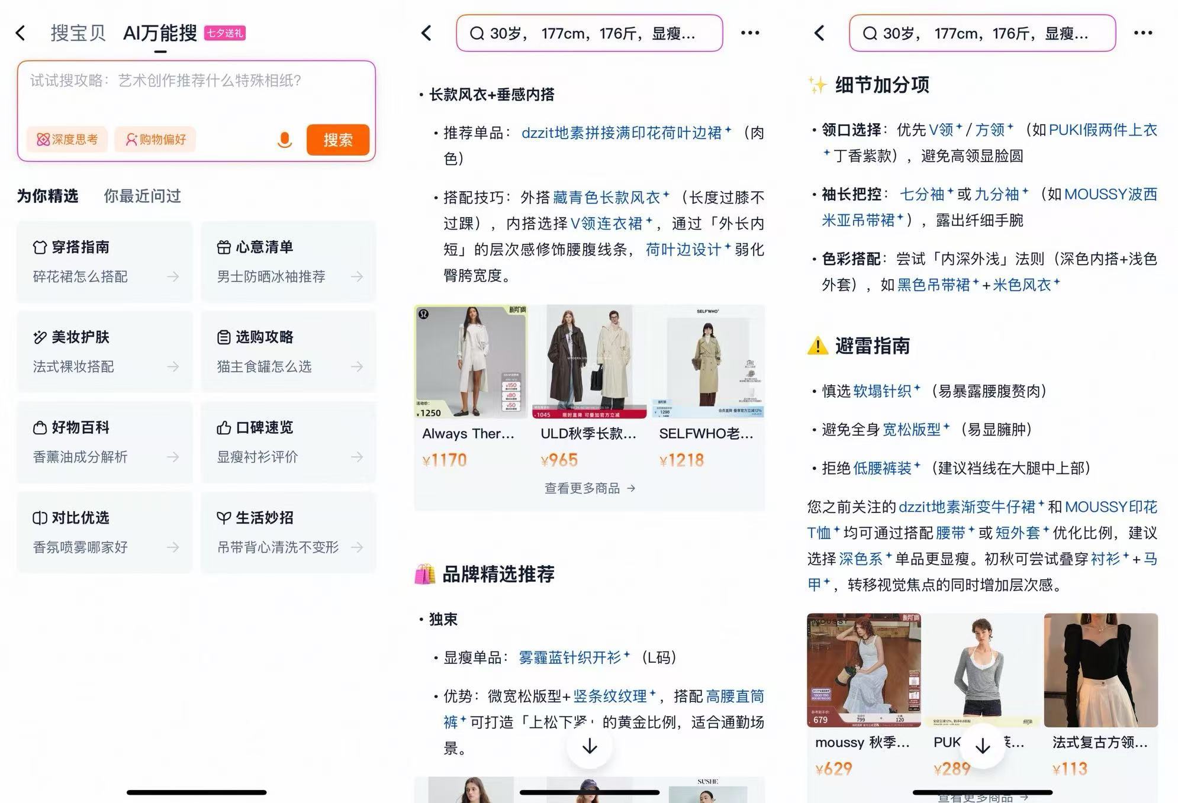This screenshot has width=1178, height=803.
Task: Switch to 你最近问过 tab
Action: [x=142, y=196]
